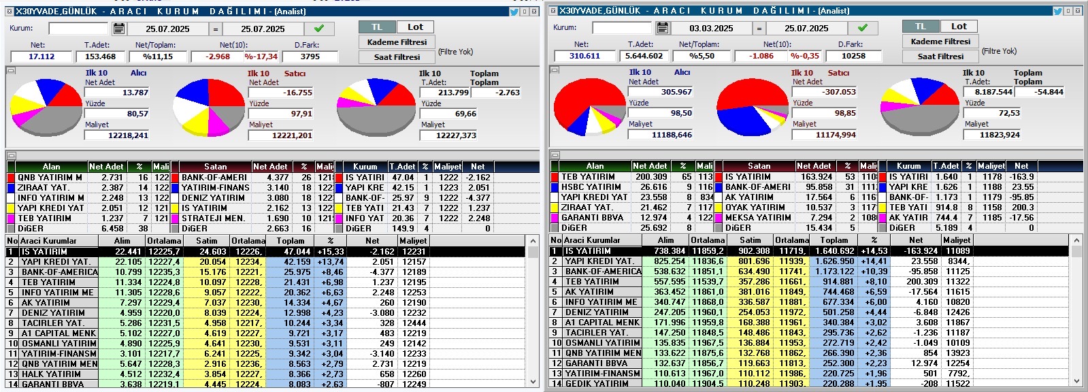
Task: Open the calendar picker in the right window
Action: point(663,28)
